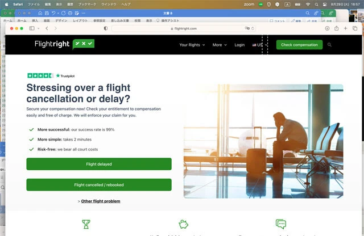This screenshot has height=236, width=364.
Task: Go back with the Safari back arrow
Action: pos(47,28)
